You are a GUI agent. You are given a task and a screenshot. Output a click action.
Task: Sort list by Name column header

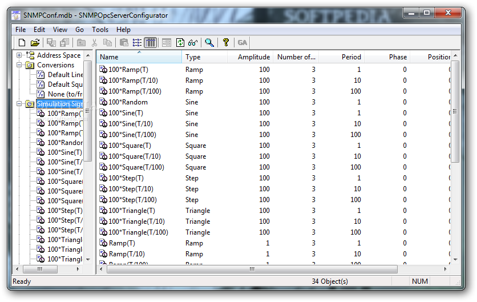tap(139, 57)
